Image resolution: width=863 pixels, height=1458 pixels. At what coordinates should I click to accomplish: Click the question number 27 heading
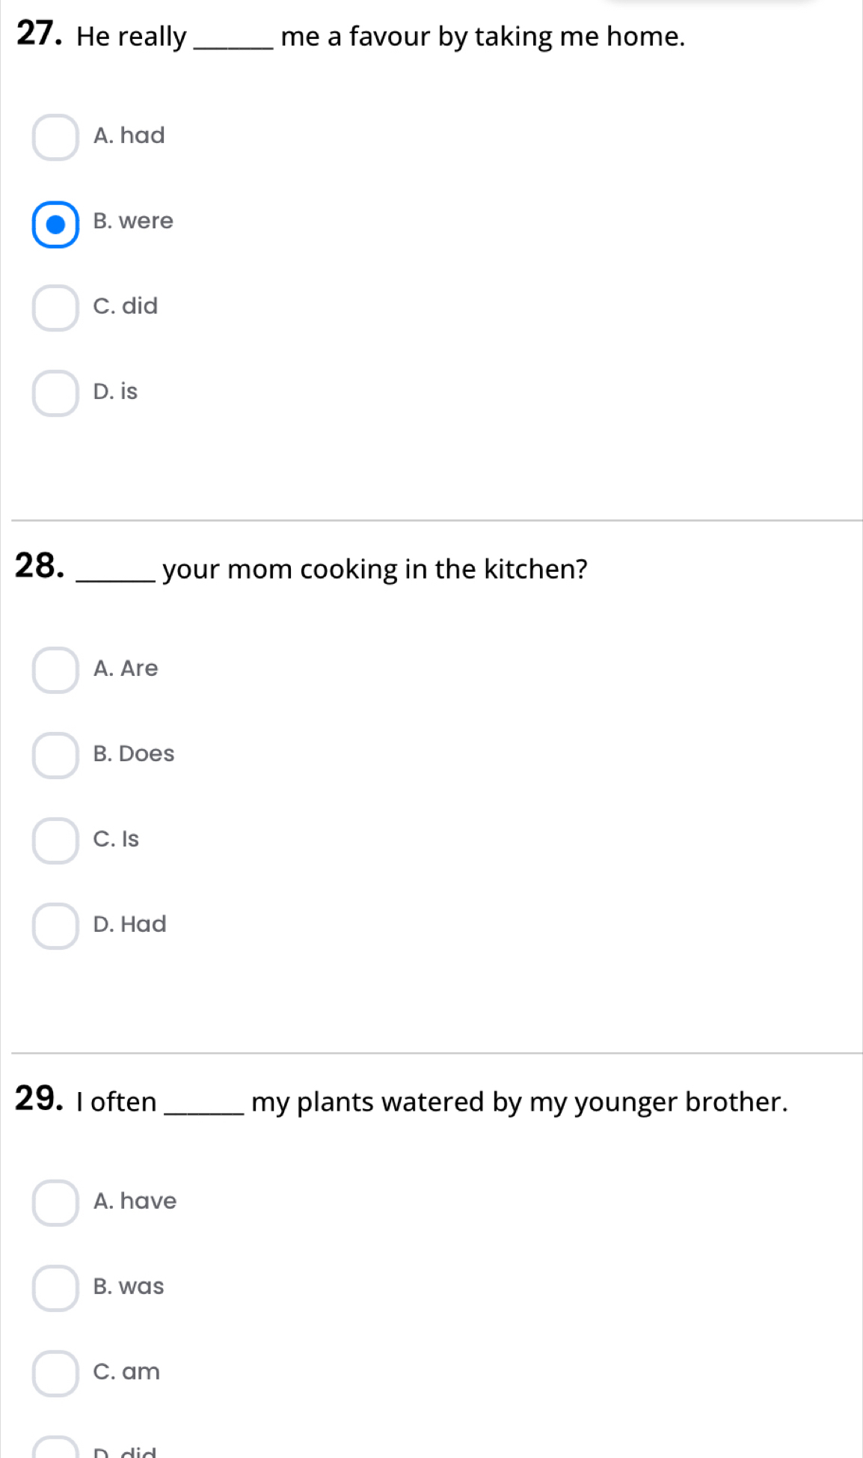[39, 34]
